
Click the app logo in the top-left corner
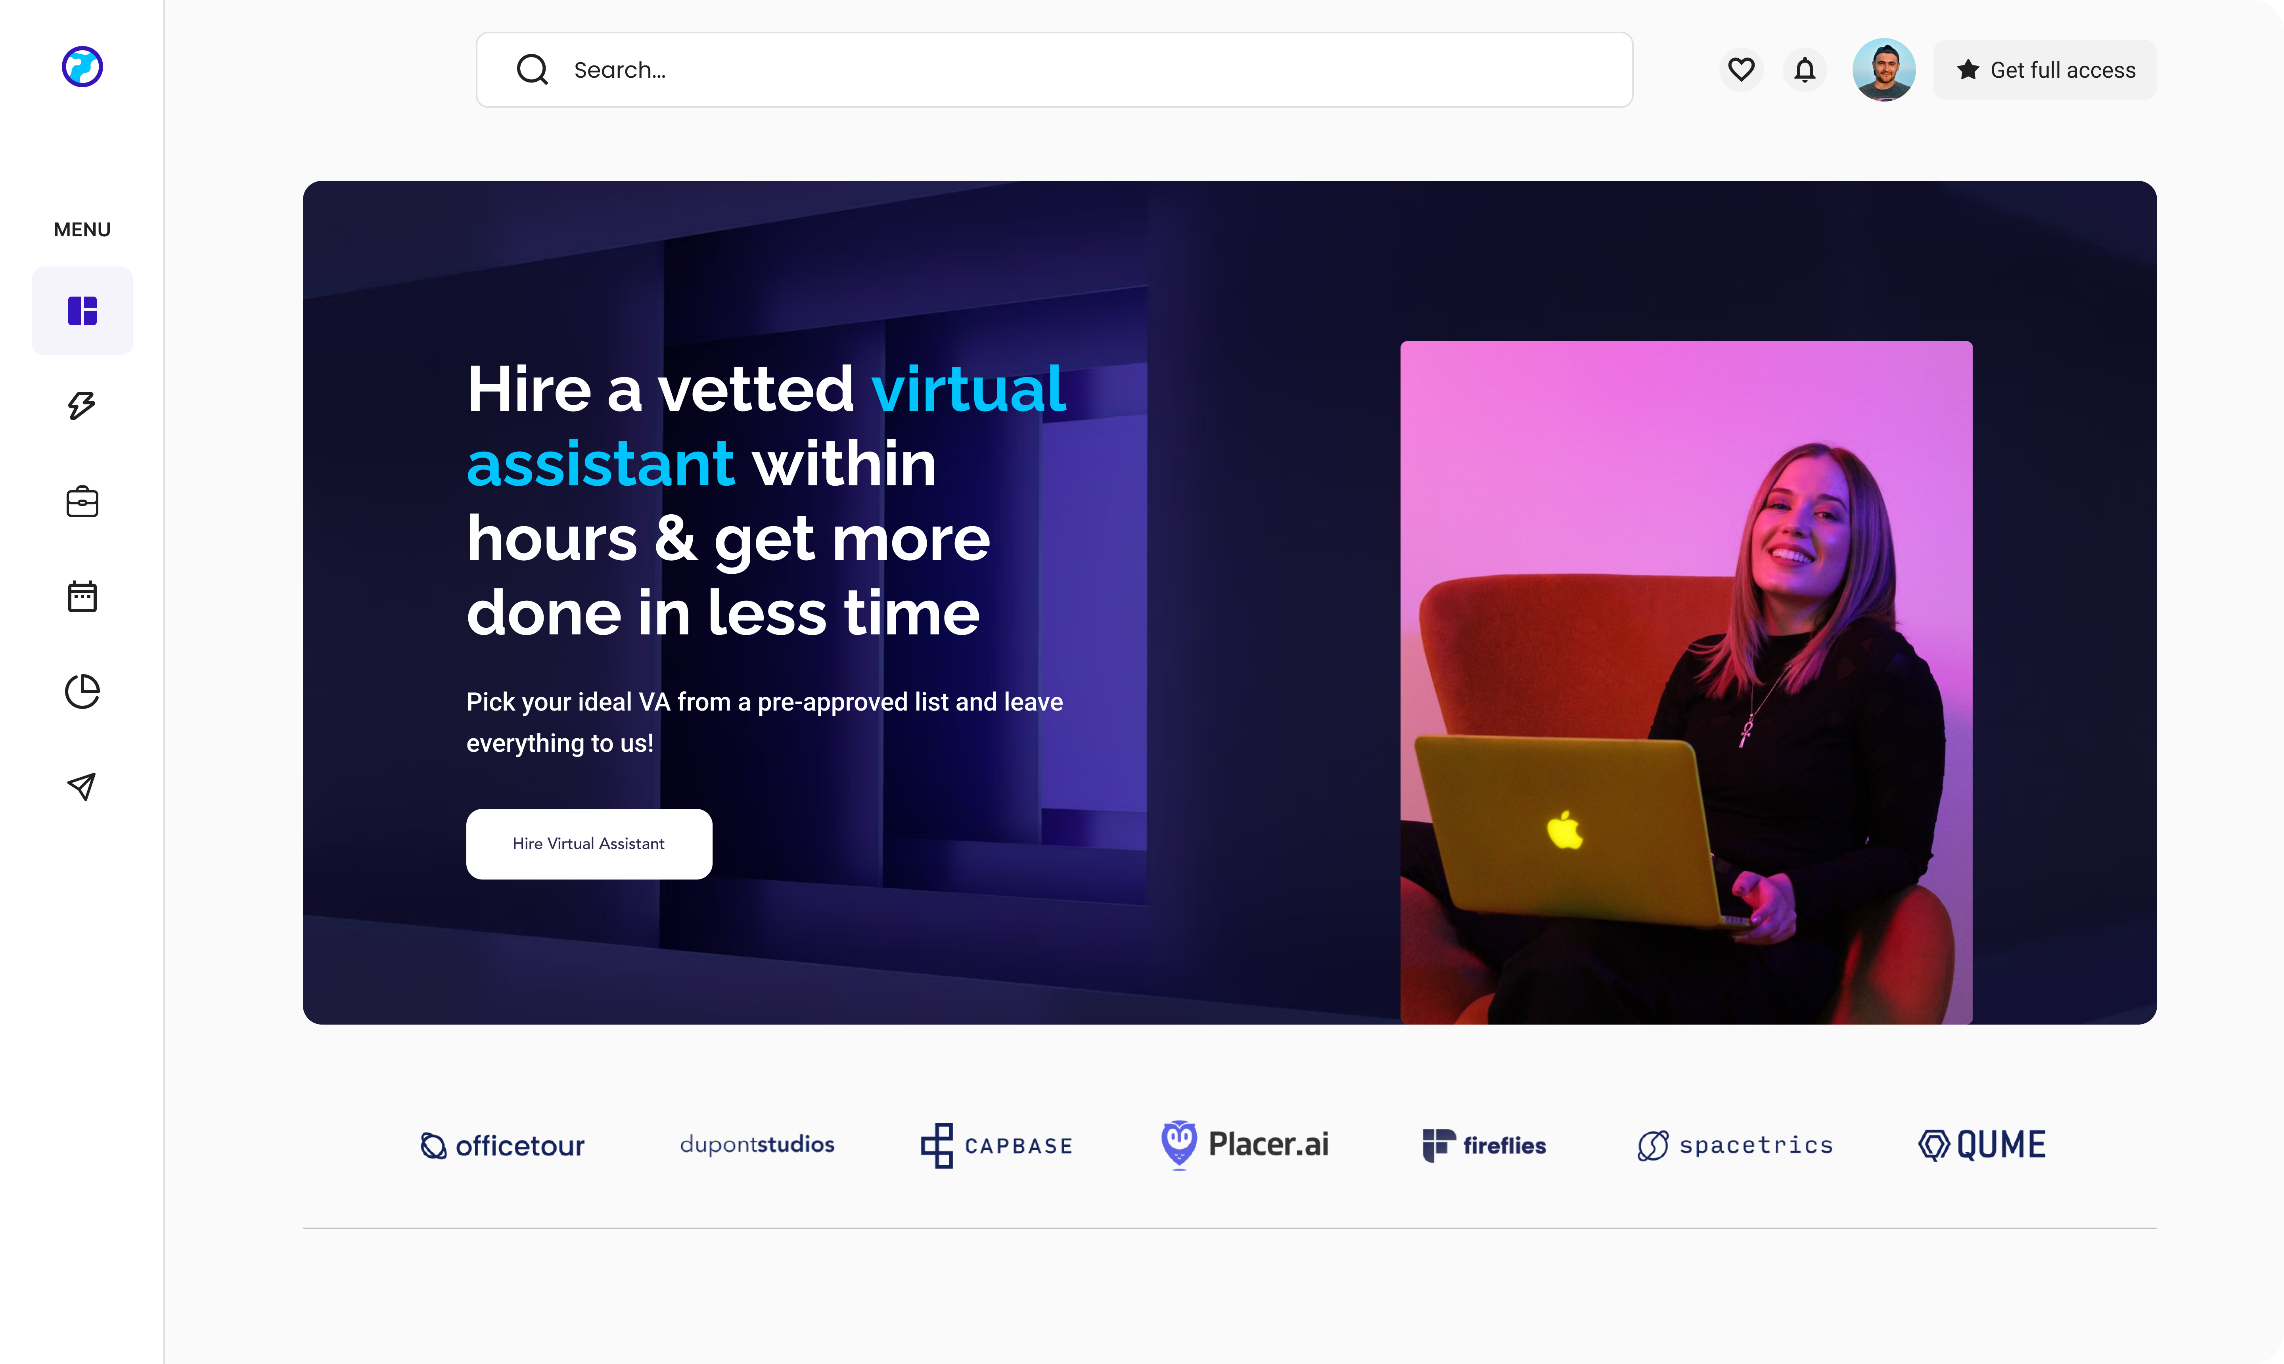pyautogui.click(x=82, y=66)
